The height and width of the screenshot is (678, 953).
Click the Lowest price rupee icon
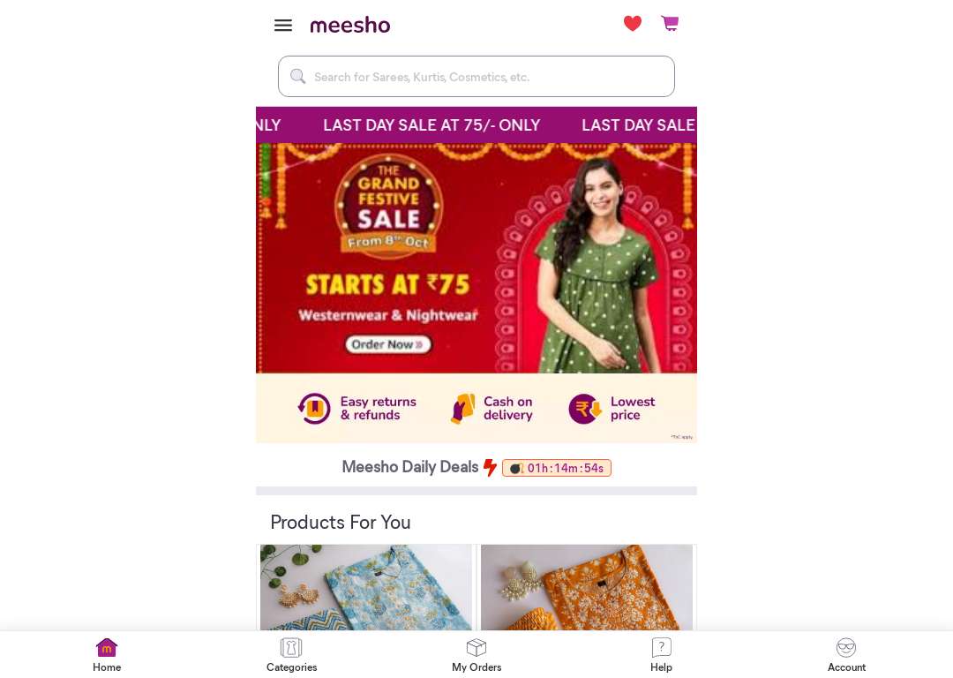(585, 409)
